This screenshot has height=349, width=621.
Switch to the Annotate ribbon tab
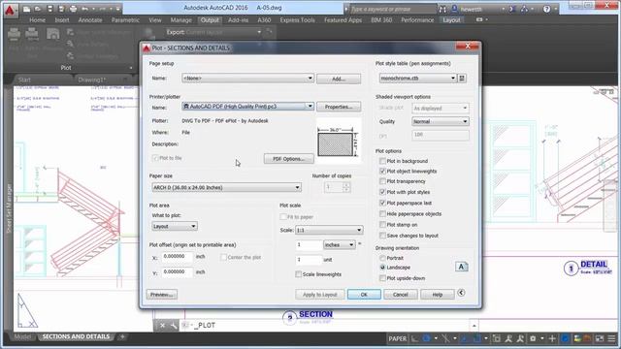[x=90, y=20]
